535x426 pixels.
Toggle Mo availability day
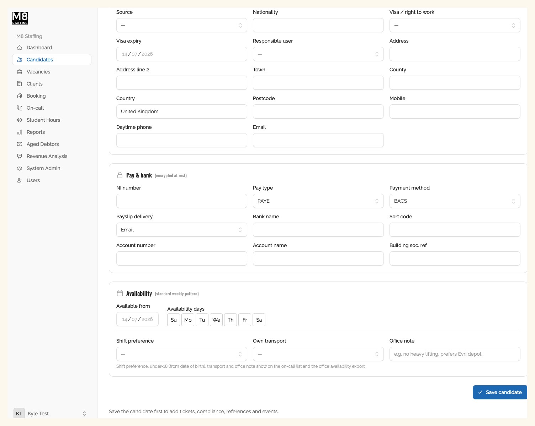pyautogui.click(x=188, y=320)
